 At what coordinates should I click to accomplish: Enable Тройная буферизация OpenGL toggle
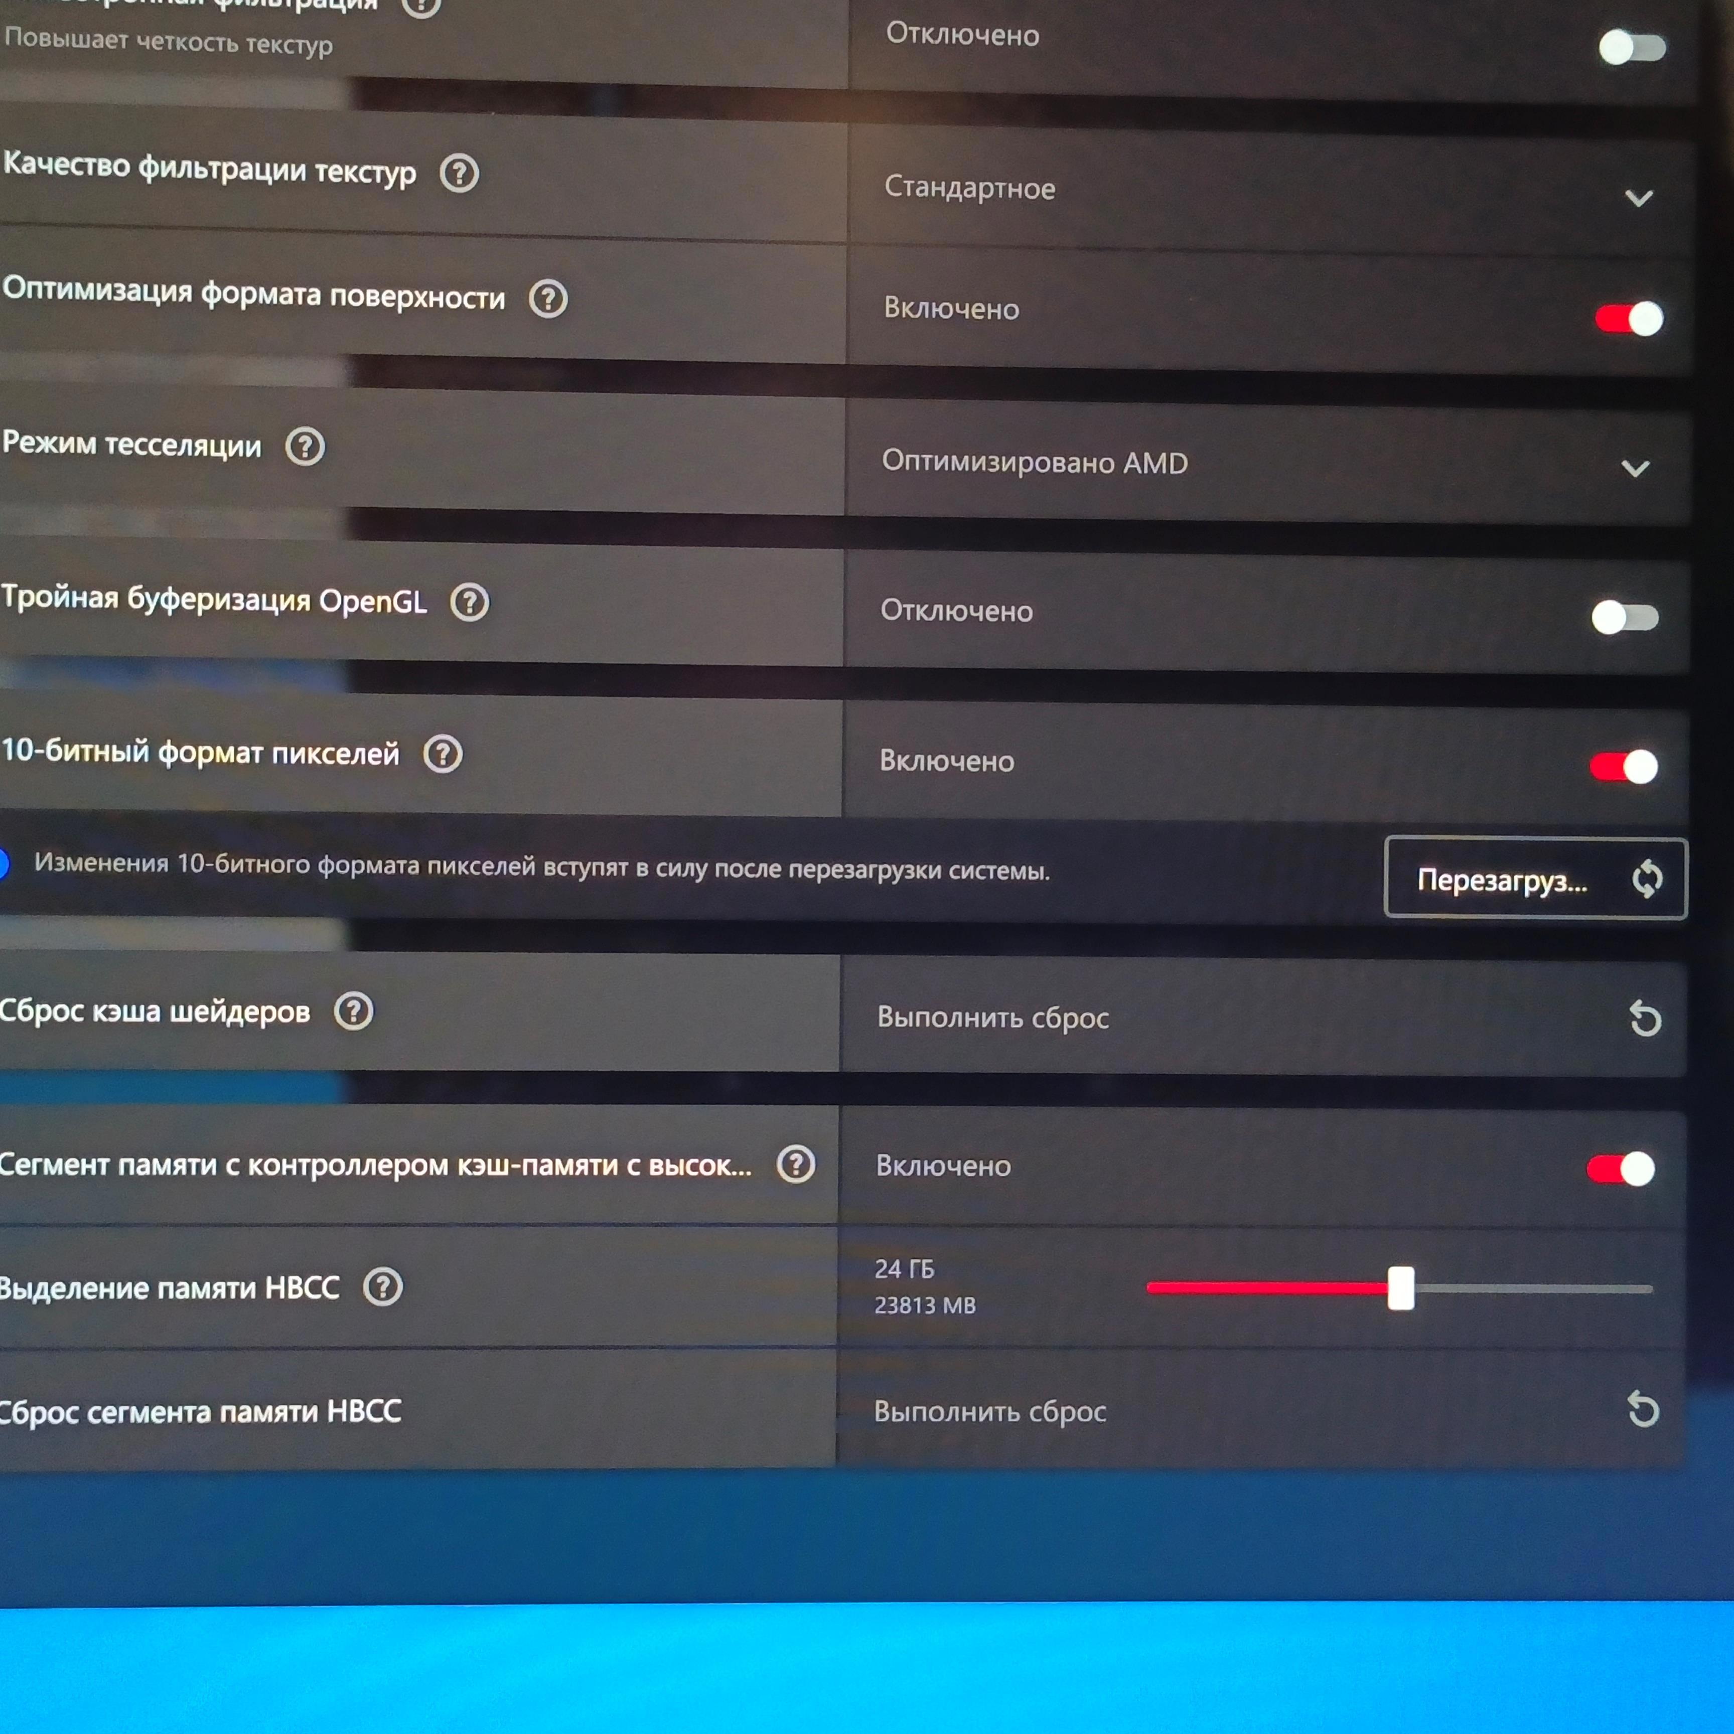coord(1625,618)
